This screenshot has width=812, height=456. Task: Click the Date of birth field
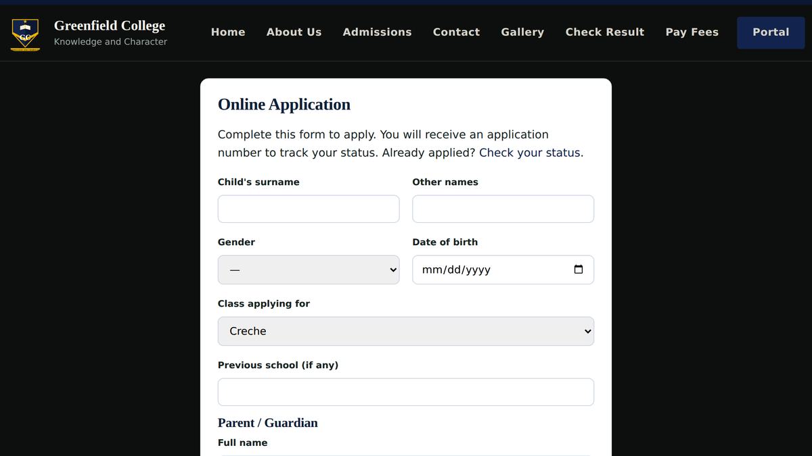point(503,270)
